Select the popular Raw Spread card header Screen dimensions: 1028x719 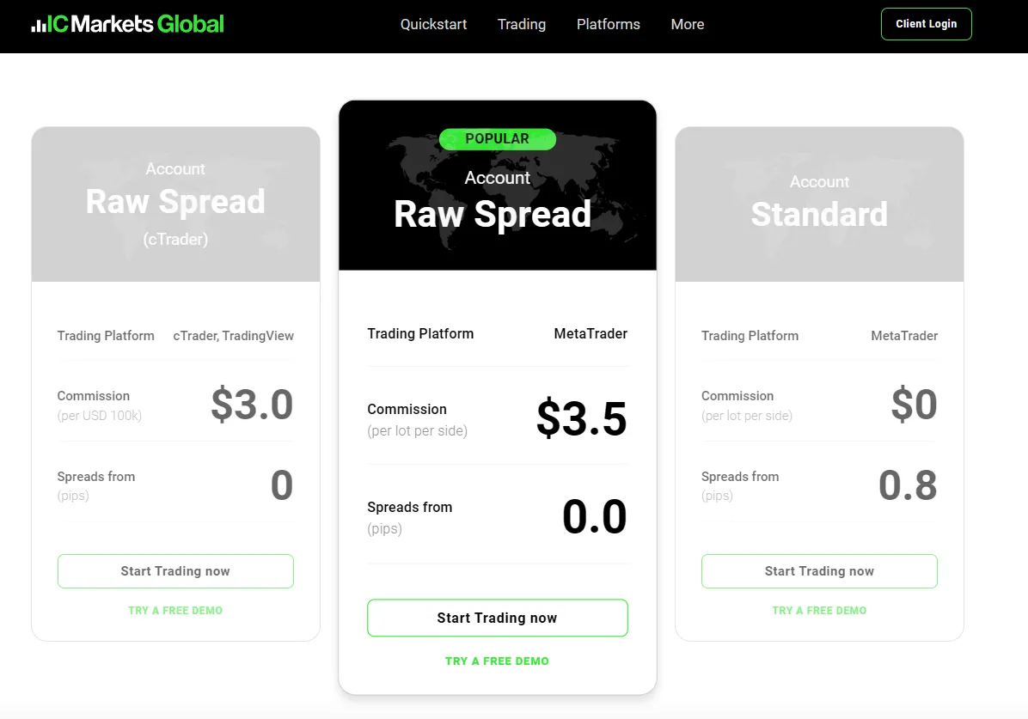point(498,186)
